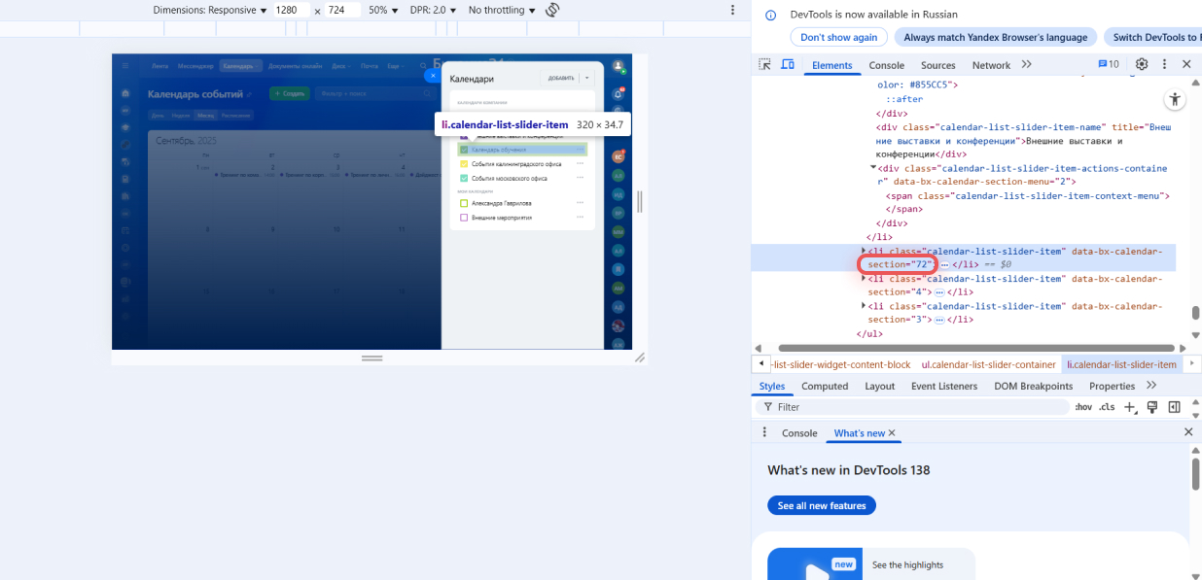Click the rotate screen orientation icon
1202x580 pixels.
[x=552, y=10]
